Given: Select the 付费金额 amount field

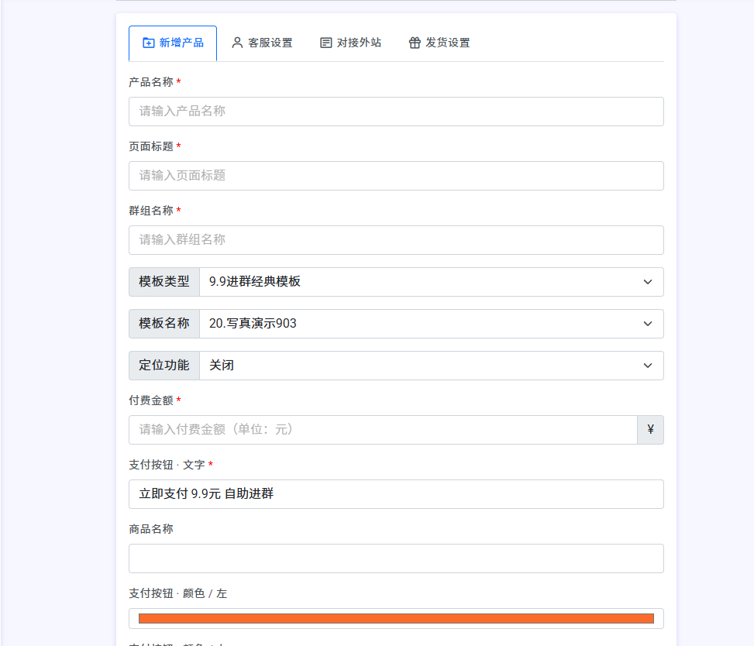Looking at the screenshot, I should pyautogui.click(x=383, y=430).
